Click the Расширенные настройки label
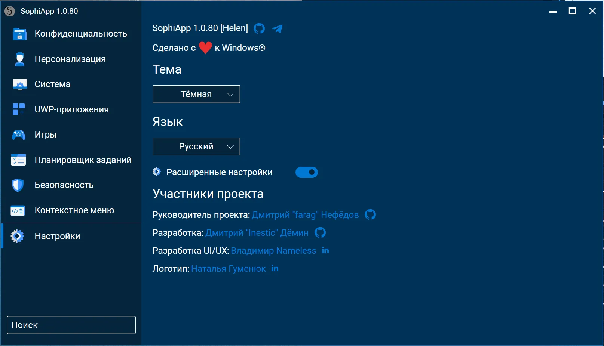This screenshot has width=604, height=346. (220, 172)
